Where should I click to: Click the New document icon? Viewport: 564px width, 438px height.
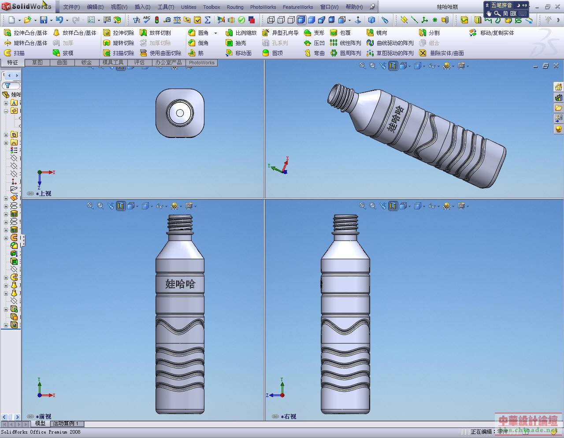(x=12, y=20)
